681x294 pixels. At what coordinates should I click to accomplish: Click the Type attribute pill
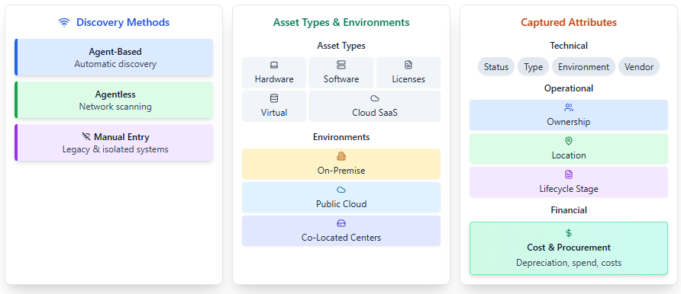[x=533, y=67]
